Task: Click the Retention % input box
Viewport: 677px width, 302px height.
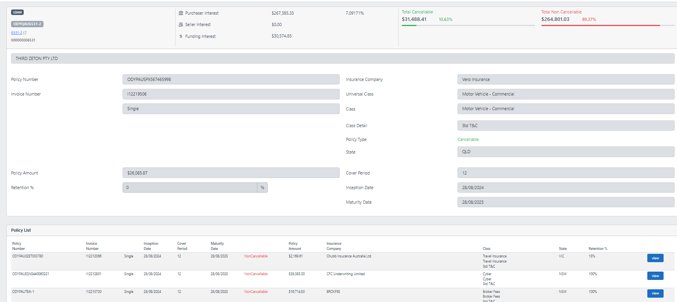Action: [x=190, y=188]
